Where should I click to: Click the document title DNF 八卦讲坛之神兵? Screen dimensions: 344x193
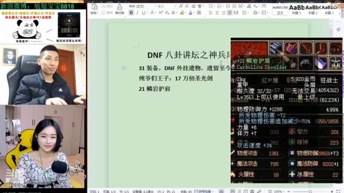point(189,55)
